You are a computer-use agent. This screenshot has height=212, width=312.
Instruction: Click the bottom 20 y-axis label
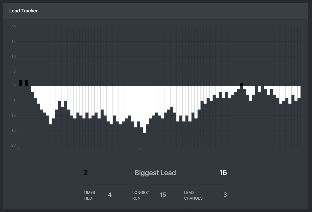click(x=13, y=145)
